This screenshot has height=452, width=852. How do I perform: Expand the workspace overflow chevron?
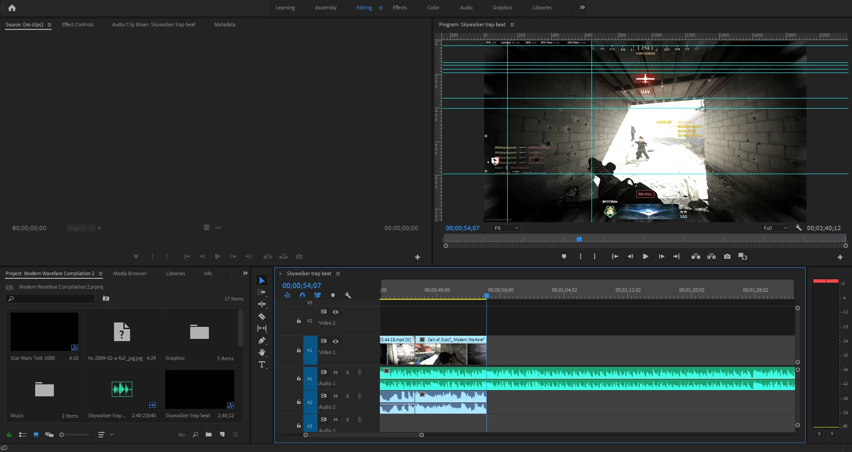[582, 8]
